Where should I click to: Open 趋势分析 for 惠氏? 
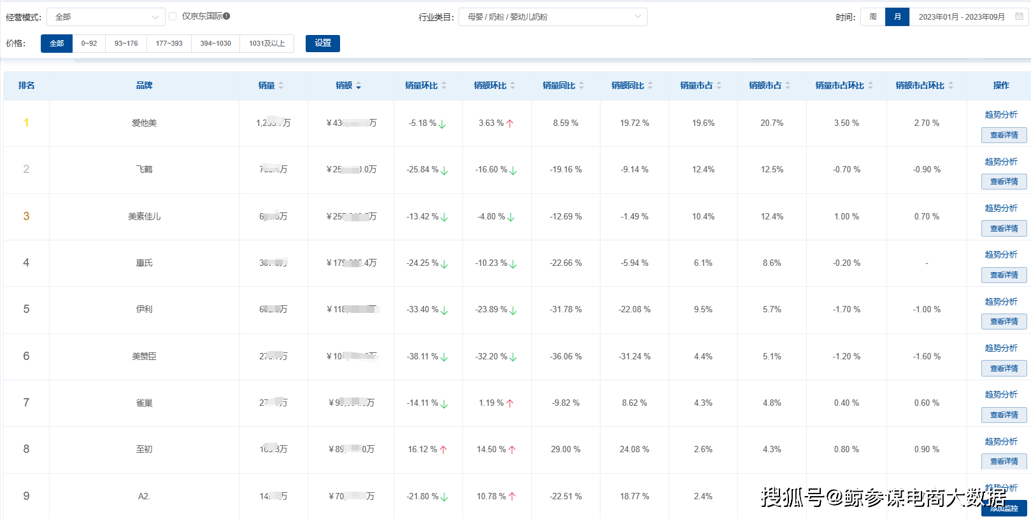point(1001,254)
